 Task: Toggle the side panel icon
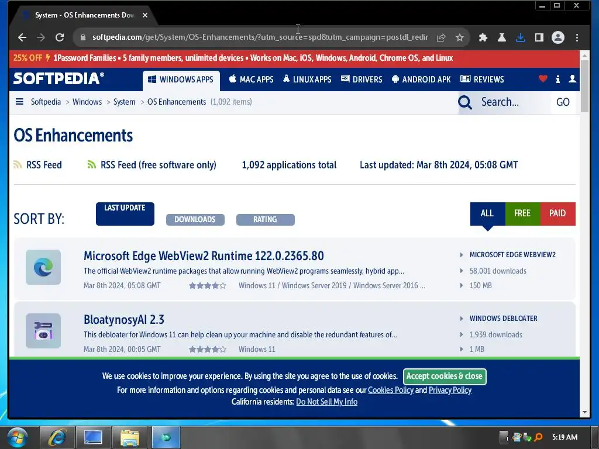pos(539,37)
